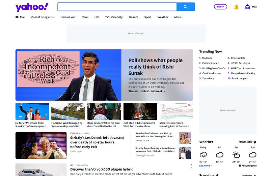The height and width of the screenshot is (176, 270).
Task: Go to the News section
Action: pos(85,17)
